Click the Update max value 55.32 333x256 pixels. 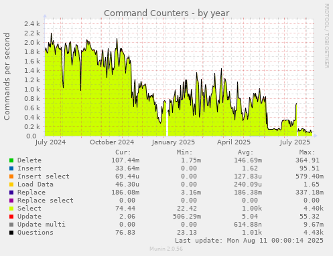[310, 217]
